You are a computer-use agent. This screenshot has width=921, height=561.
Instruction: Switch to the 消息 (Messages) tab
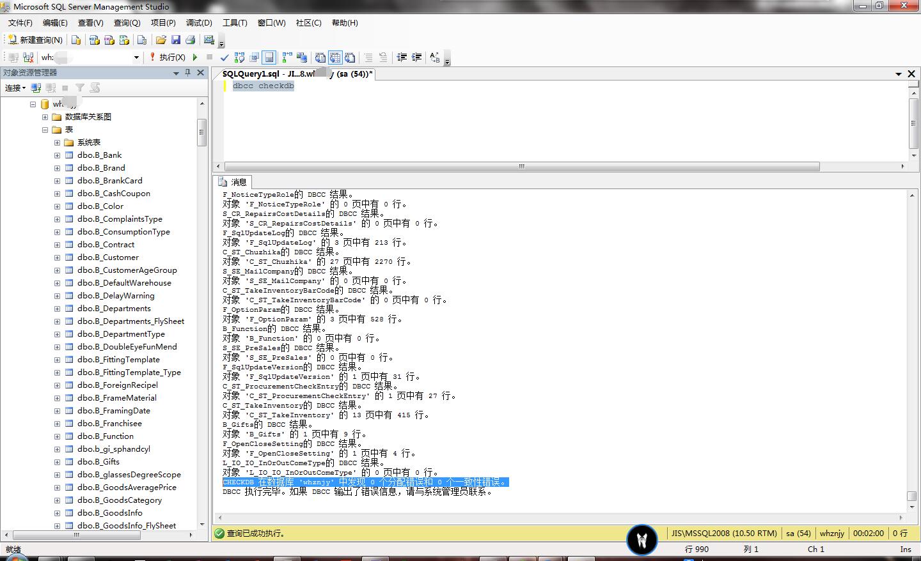click(233, 182)
